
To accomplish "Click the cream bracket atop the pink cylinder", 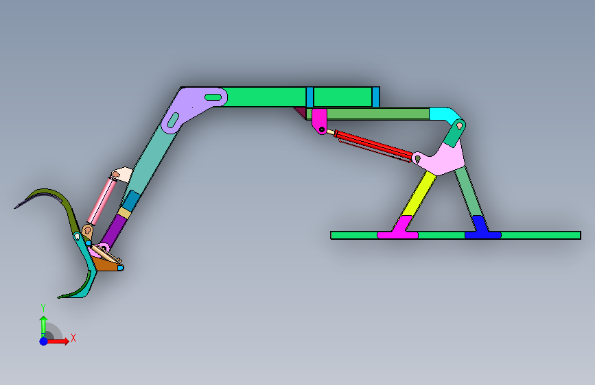I will [122, 175].
